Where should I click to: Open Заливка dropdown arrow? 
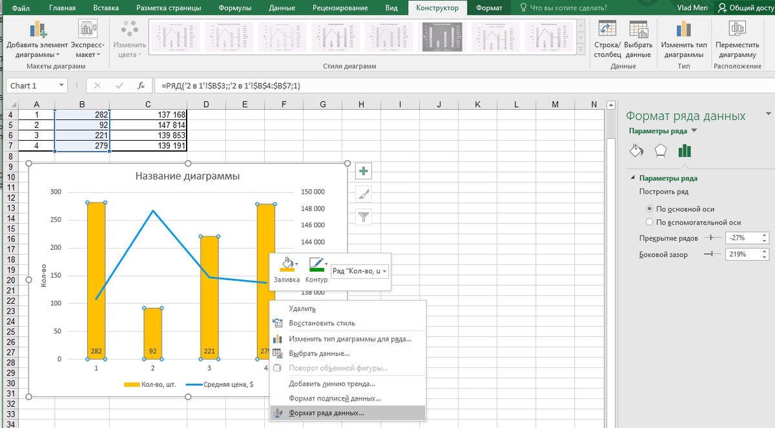click(296, 264)
